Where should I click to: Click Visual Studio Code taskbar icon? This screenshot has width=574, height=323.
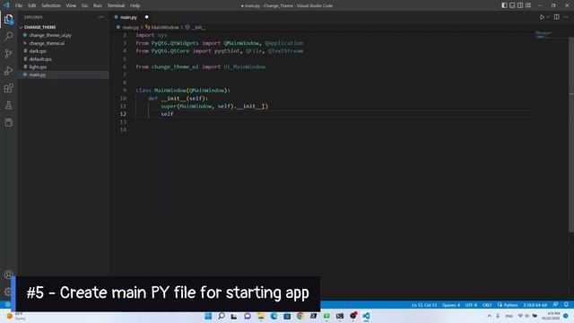click(x=366, y=316)
